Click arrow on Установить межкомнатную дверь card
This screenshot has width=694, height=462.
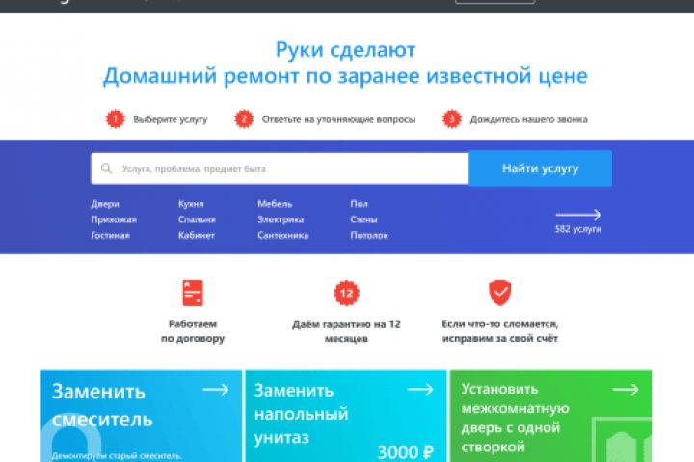click(x=626, y=390)
